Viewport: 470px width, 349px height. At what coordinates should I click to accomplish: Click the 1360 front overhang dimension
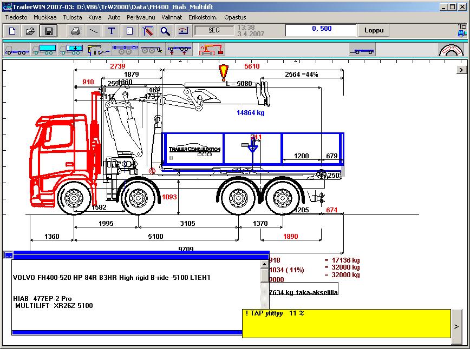click(52, 237)
